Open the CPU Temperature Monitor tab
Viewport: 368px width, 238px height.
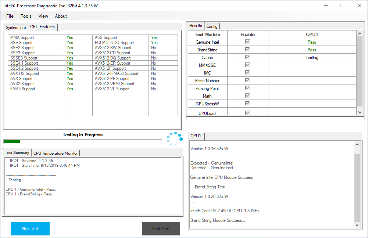[x=56, y=153]
